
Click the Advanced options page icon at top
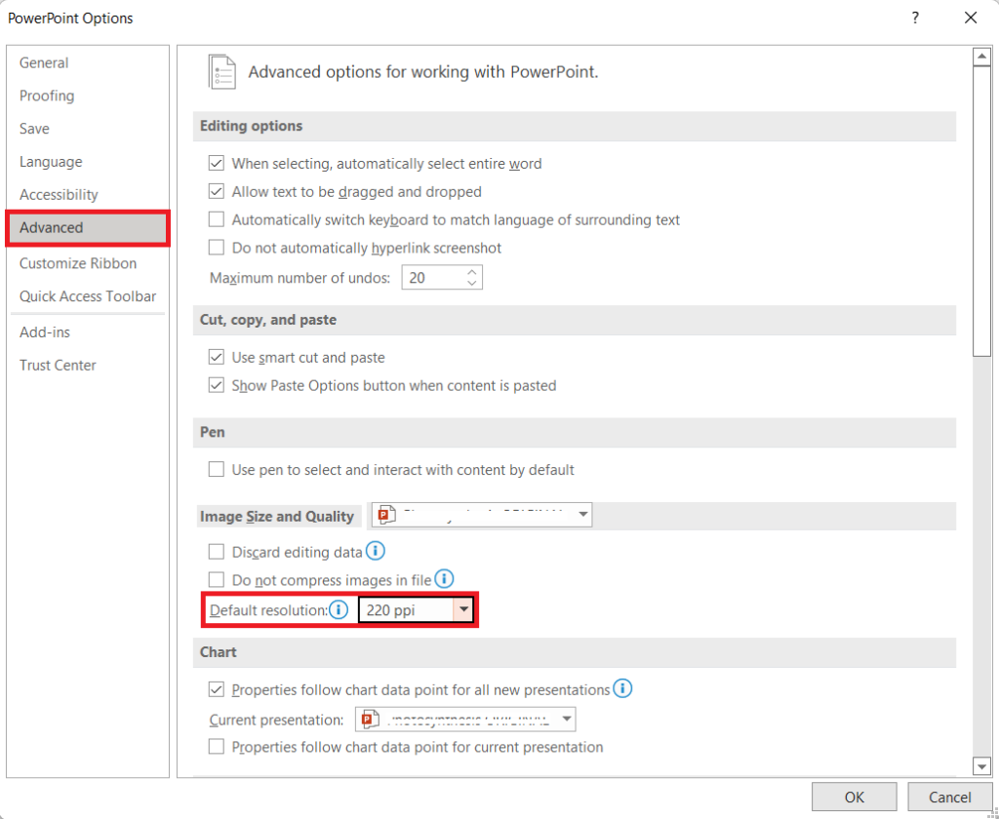click(221, 71)
